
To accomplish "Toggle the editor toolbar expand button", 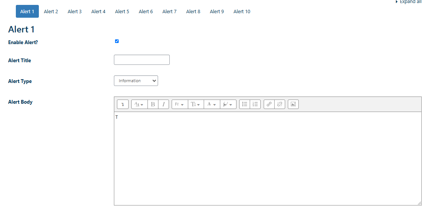I will [x=123, y=104].
